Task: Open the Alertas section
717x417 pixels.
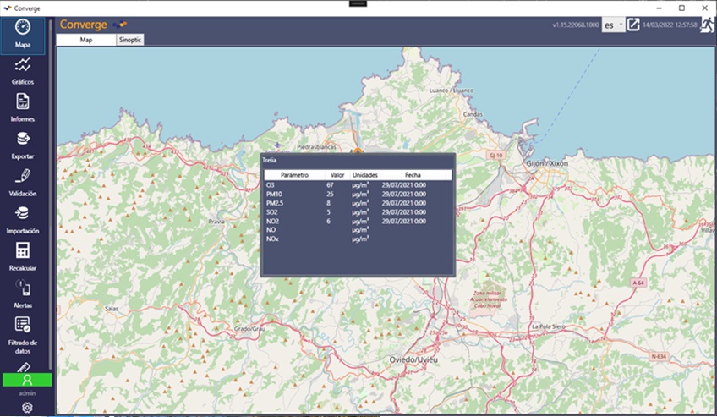Action: 23,294
